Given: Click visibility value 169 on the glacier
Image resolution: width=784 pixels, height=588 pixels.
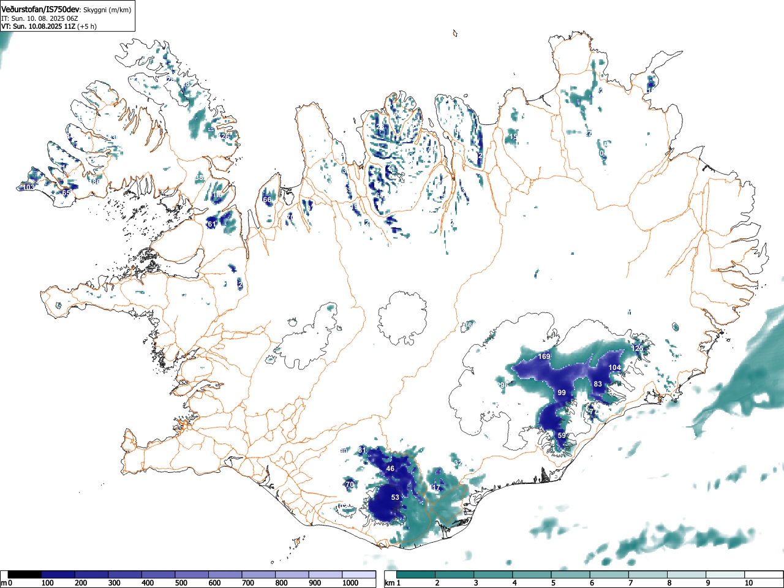Looking at the screenshot, I should (544, 356).
